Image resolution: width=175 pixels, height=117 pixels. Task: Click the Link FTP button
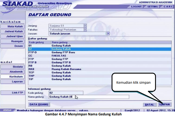click(x=12, y=92)
